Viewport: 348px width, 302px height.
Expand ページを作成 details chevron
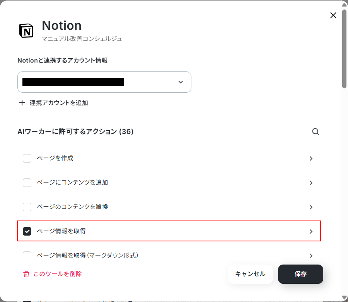311,159
